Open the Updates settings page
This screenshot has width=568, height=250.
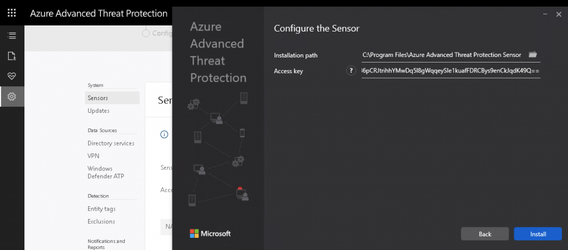point(99,111)
